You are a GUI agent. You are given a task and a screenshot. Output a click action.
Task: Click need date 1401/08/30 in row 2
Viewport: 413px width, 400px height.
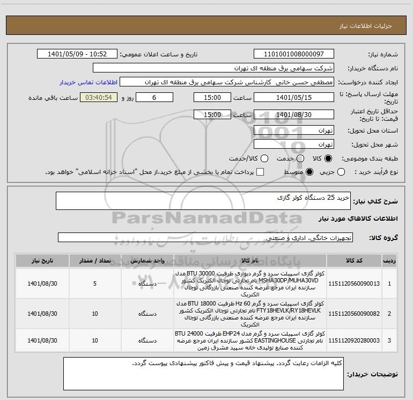42,314
